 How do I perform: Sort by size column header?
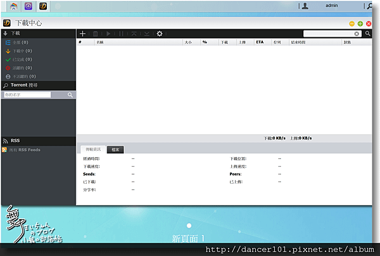191,42
